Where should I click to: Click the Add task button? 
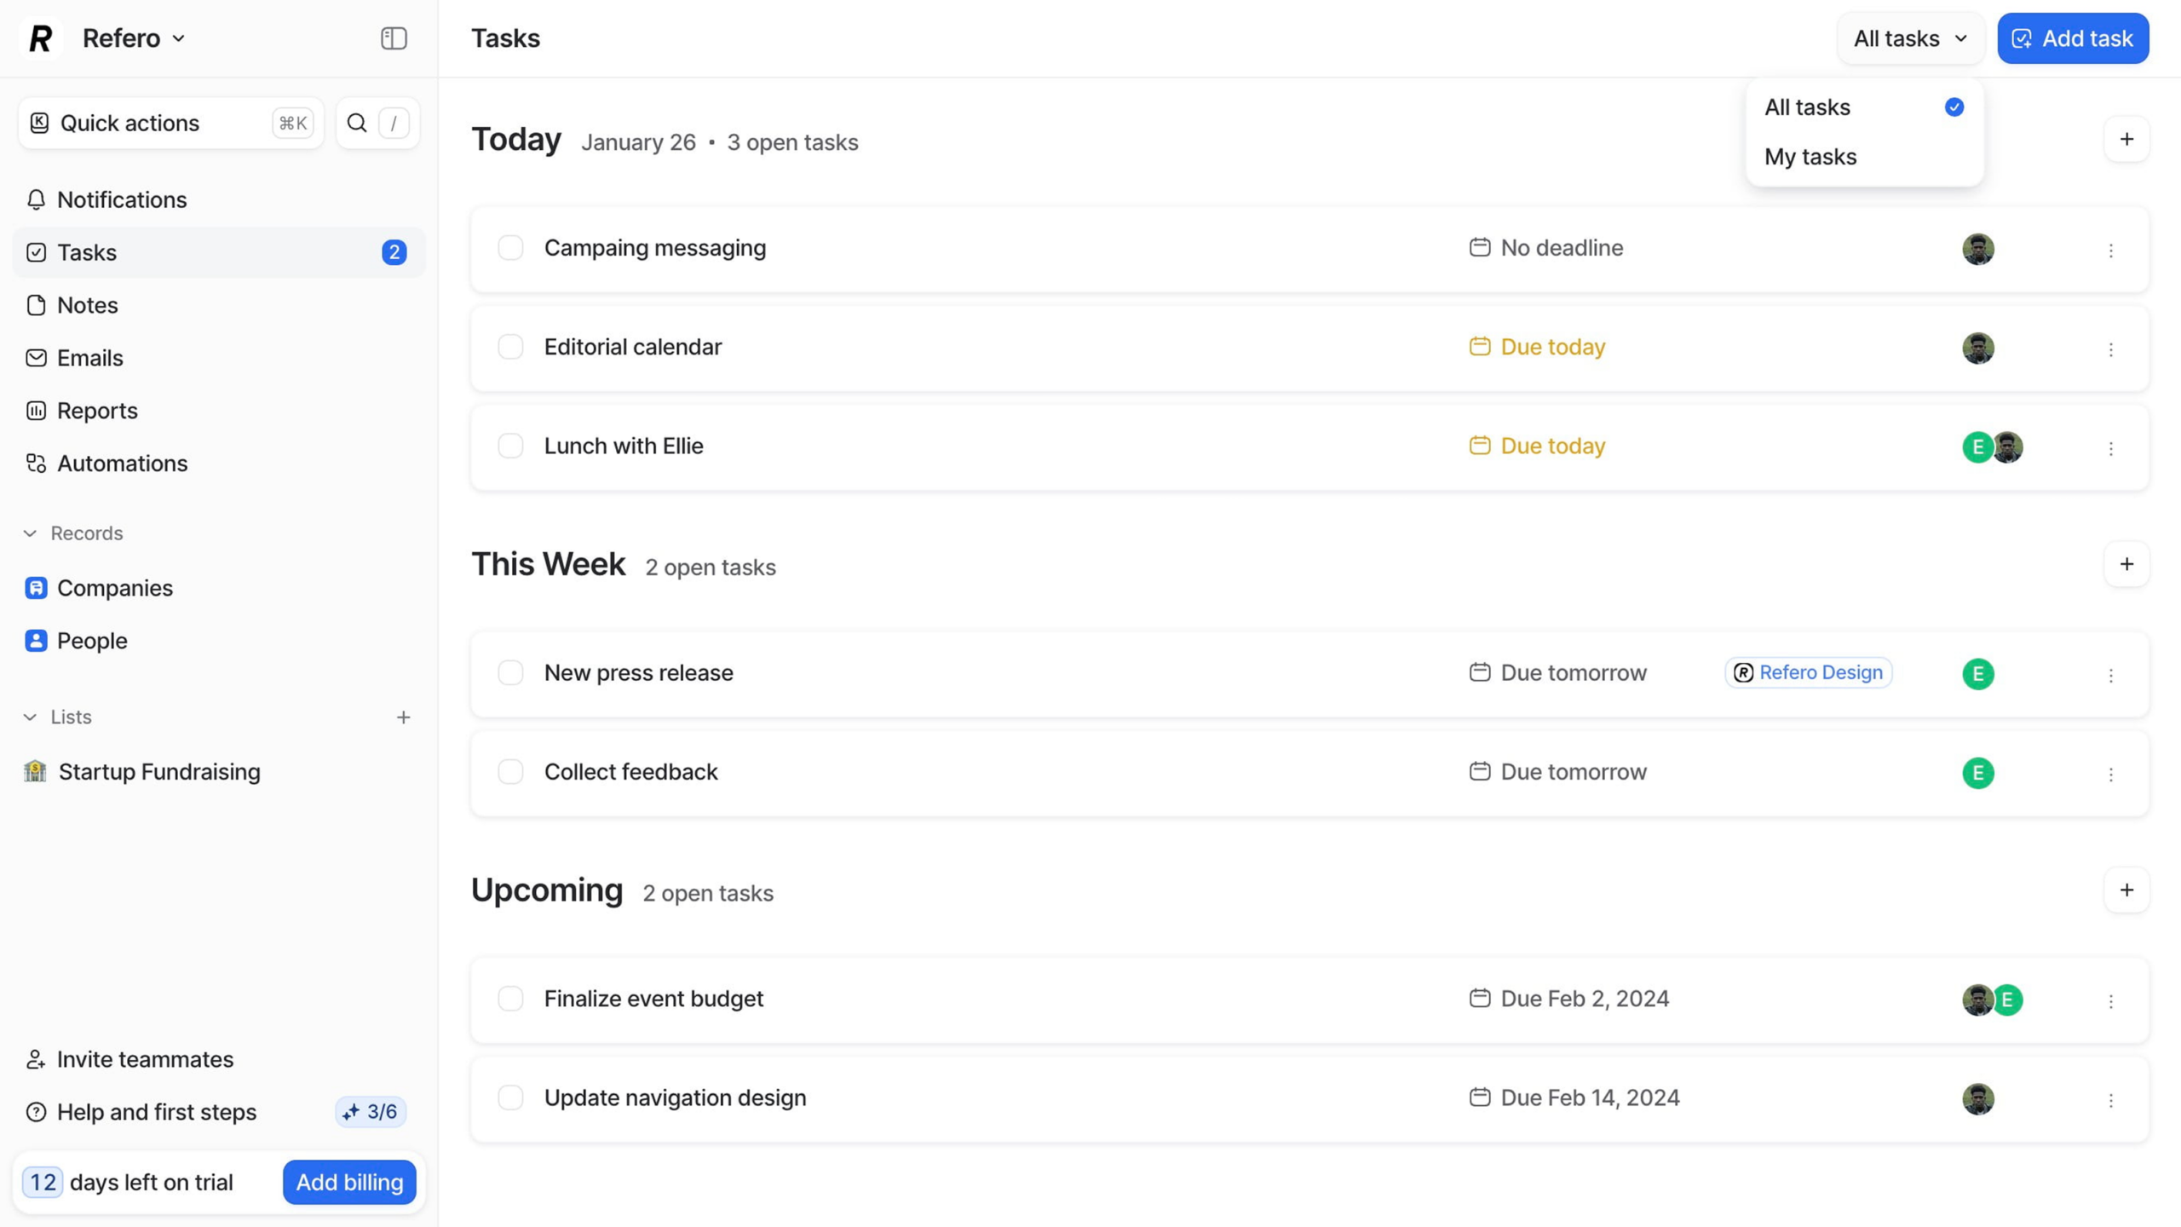2072,38
